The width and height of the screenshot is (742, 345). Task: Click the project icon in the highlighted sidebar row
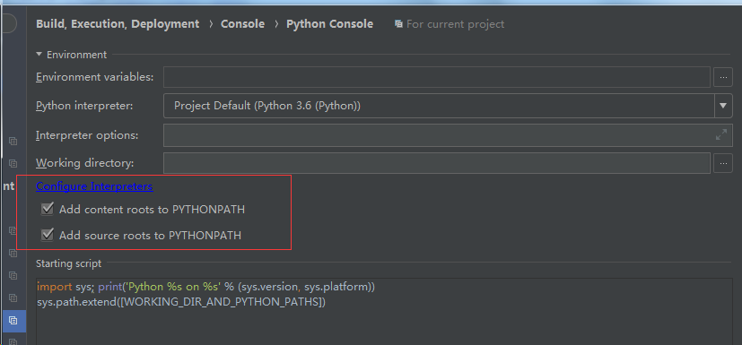(13, 320)
